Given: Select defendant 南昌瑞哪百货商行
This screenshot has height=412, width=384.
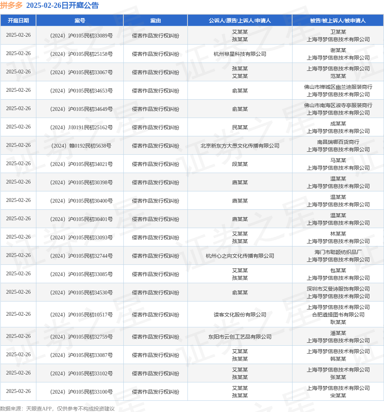Looking at the screenshot, I should (x=338, y=142).
